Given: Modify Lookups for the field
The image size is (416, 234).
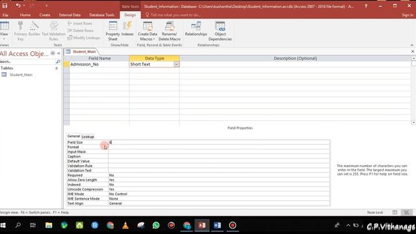Looking at the screenshot, I should [84, 38].
